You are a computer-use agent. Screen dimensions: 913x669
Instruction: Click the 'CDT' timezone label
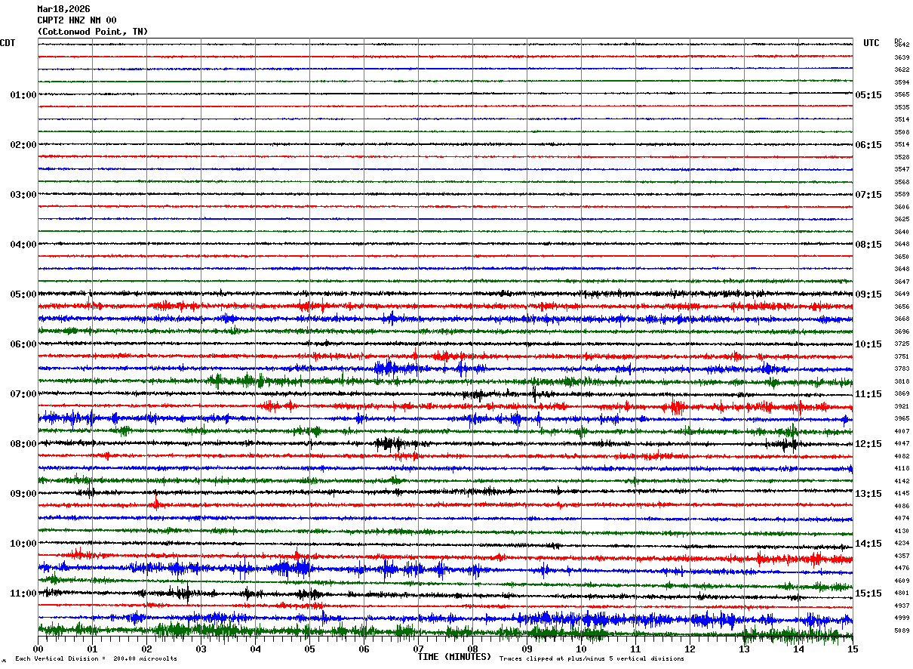coord(8,43)
